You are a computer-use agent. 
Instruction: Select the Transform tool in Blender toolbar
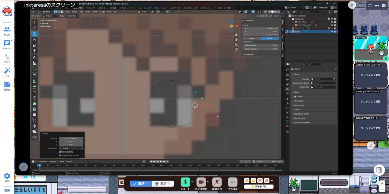[34, 51]
